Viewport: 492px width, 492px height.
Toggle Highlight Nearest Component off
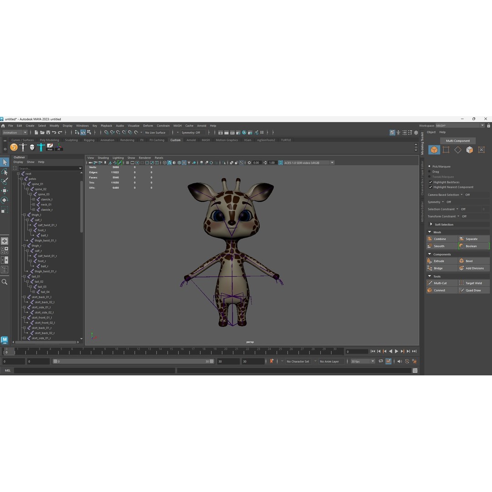click(x=430, y=187)
